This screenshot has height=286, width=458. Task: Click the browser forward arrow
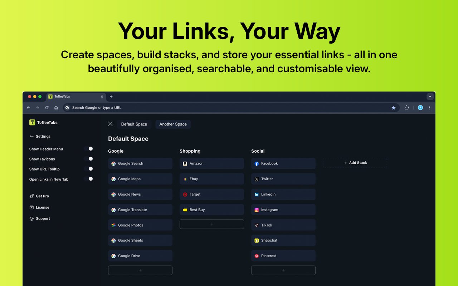coord(38,108)
